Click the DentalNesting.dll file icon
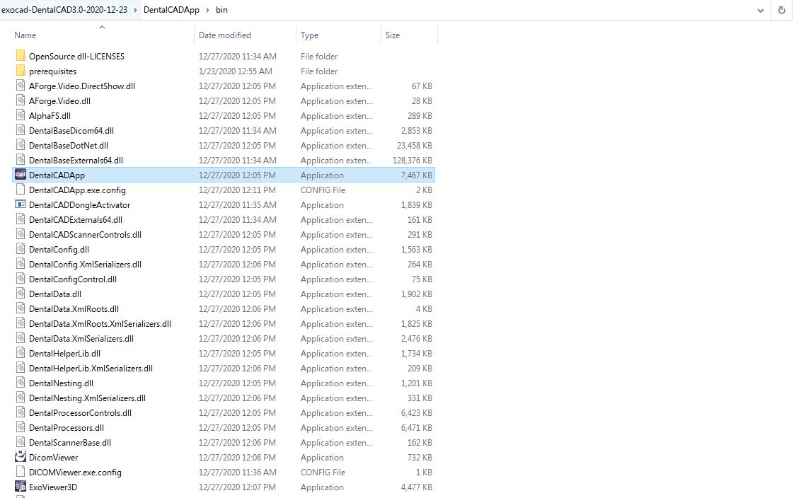This screenshot has height=498, width=796. (x=21, y=383)
